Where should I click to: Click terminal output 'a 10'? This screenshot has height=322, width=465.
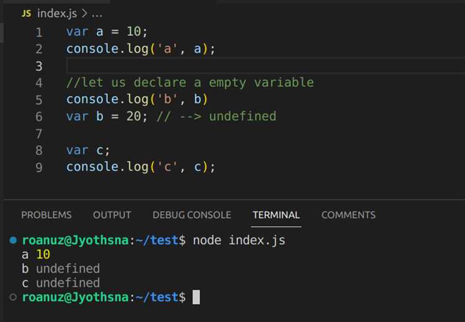[x=36, y=255]
